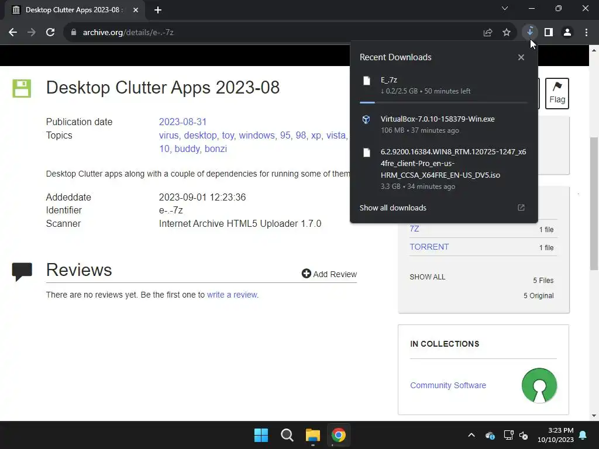
Task: Show hidden system tray icons
Action: [471, 435]
